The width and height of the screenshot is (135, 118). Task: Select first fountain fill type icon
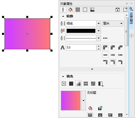point(90,115)
